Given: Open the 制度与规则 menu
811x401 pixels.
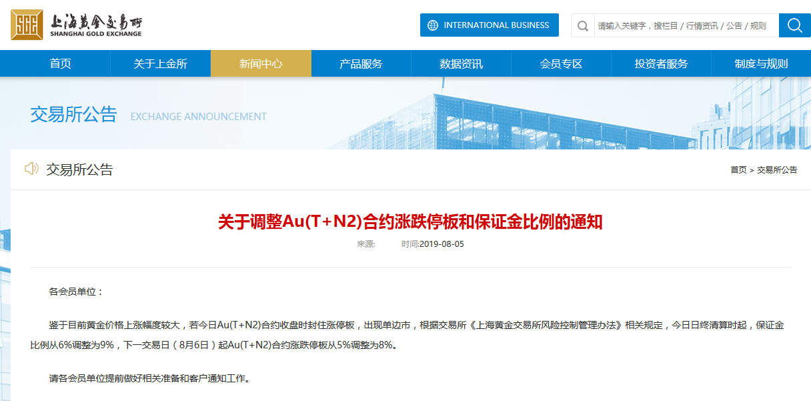Looking at the screenshot, I should (761, 63).
